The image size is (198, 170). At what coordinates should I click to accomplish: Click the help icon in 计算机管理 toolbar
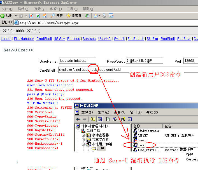(x=123, y=119)
